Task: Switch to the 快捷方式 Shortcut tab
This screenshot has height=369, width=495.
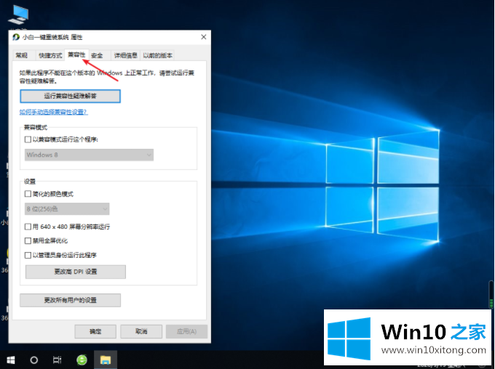Action: (50, 55)
